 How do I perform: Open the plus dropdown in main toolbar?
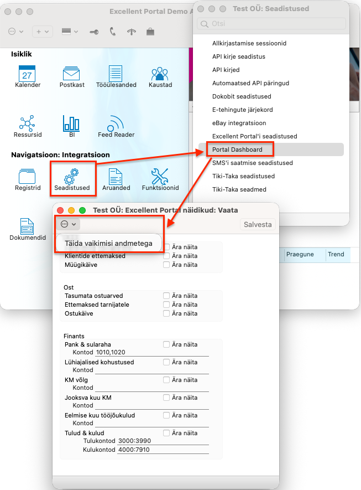43,32
